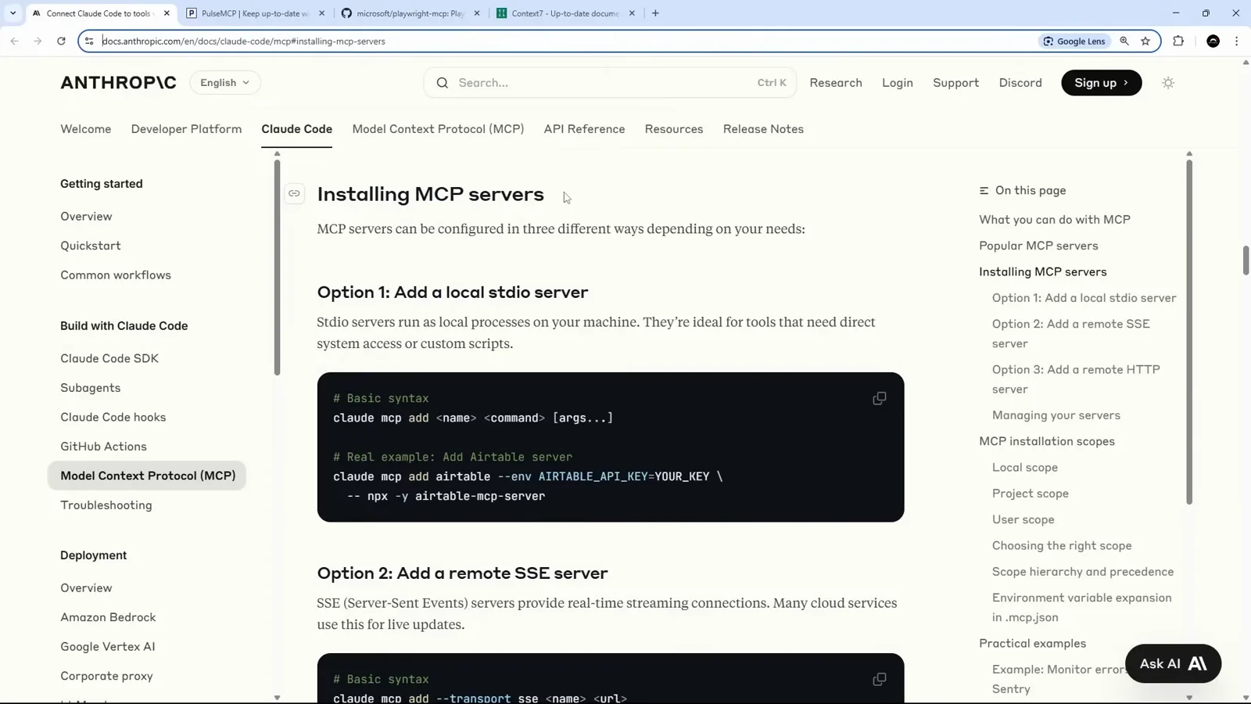Toggle the light/dark theme sun icon
Image resolution: width=1251 pixels, height=704 pixels.
[x=1168, y=83]
